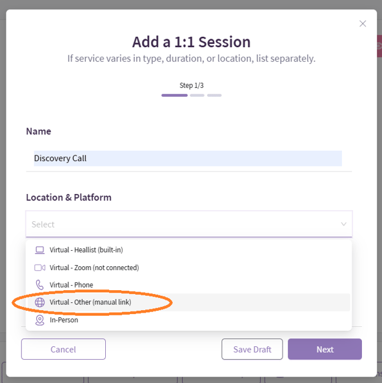This screenshot has height=383, width=382.
Task: Click the first step progress bar segment
Action: click(x=174, y=95)
